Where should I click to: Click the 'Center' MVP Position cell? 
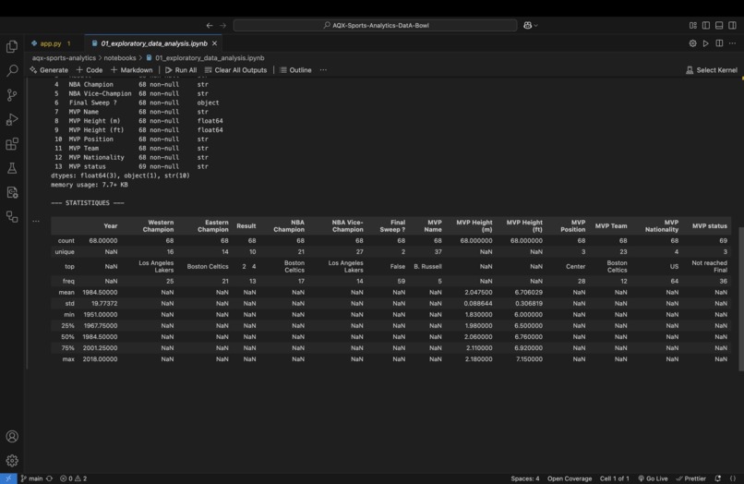pos(575,266)
